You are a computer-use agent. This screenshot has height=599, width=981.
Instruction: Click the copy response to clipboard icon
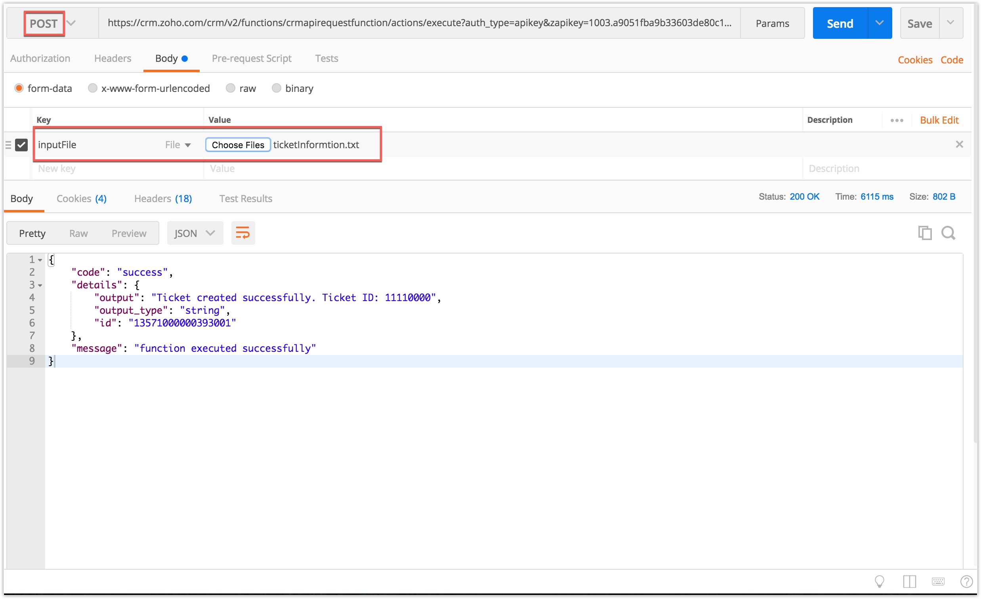[924, 233]
